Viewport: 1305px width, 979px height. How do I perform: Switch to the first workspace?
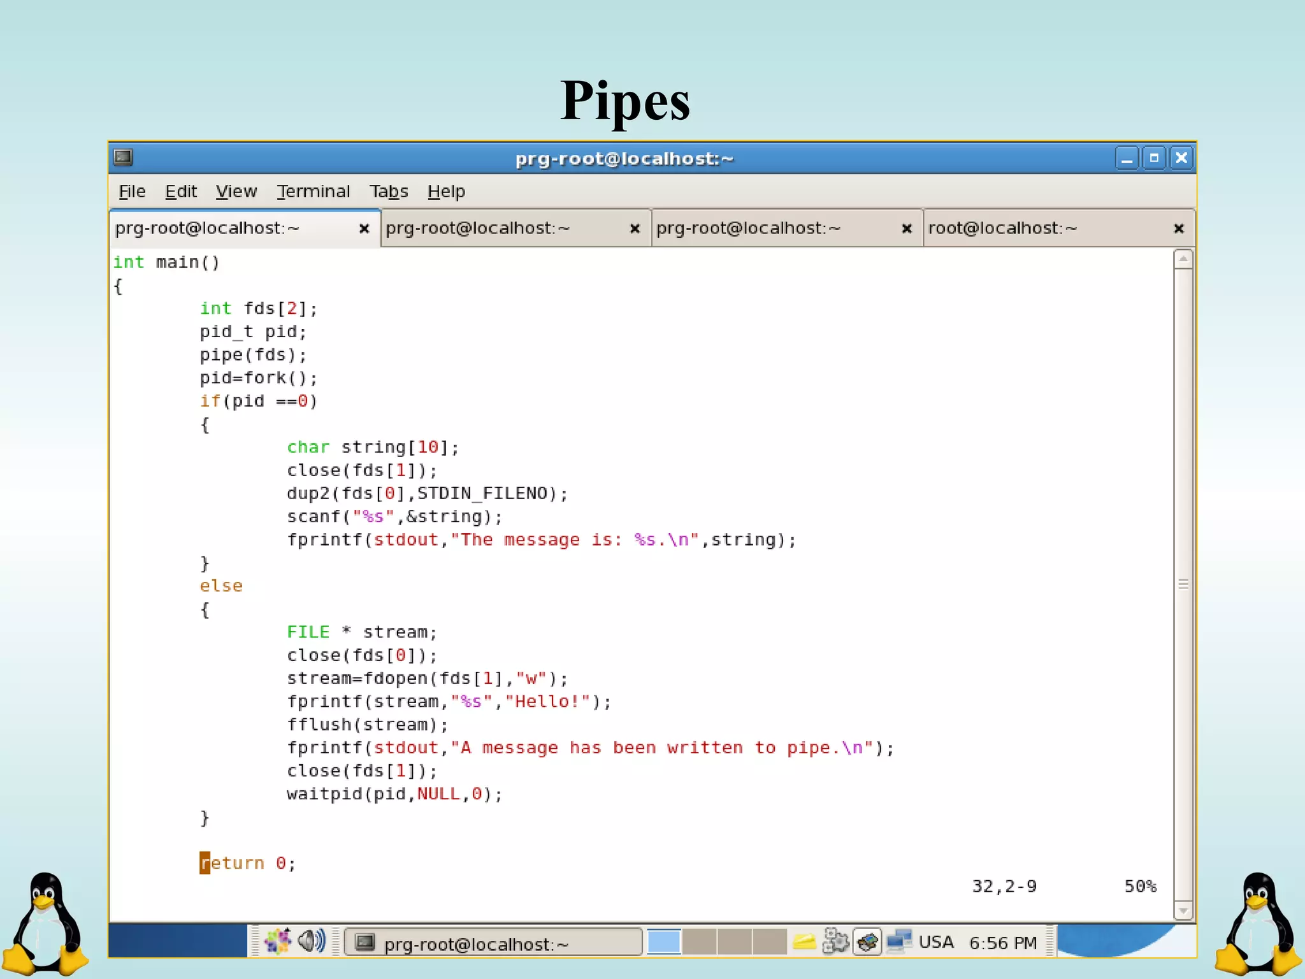(x=664, y=941)
